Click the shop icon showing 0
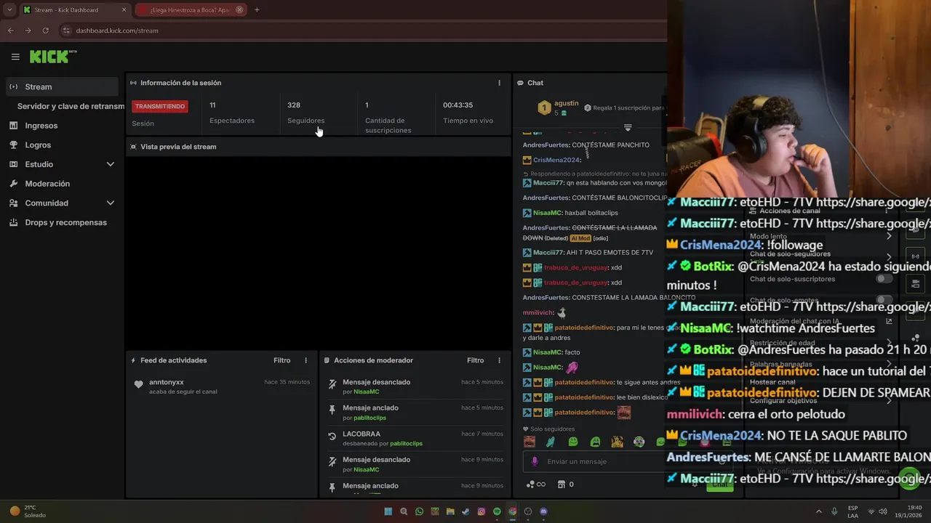Screen dimensions: 931x523 pos(565,485)
